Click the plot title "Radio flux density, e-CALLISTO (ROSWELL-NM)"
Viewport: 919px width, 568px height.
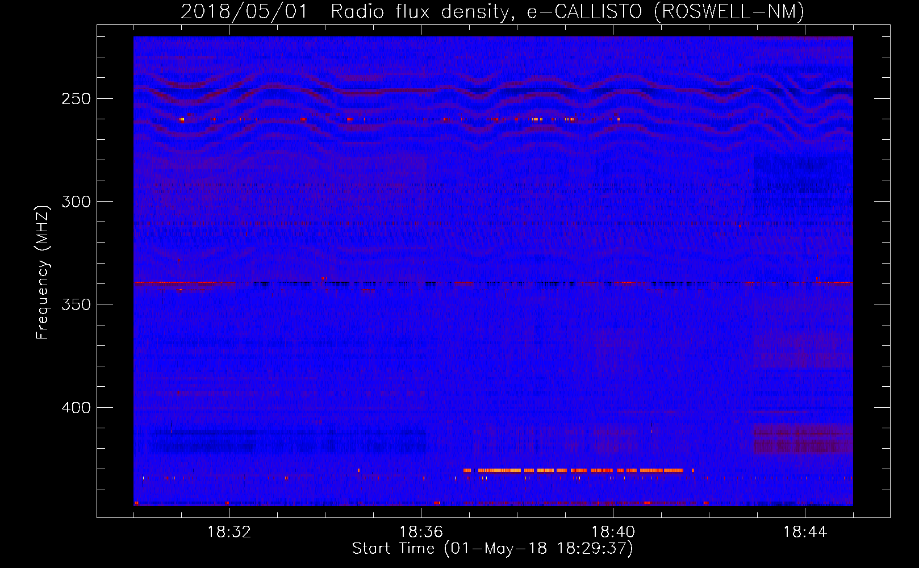(x=567, y=11)
